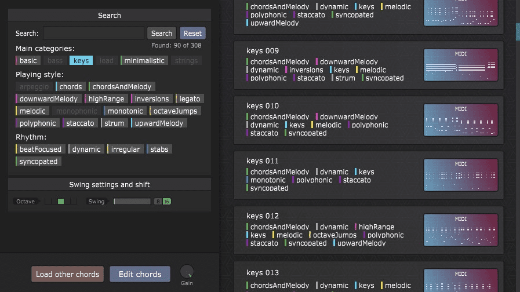
Task: Click the search text input field
Action: tap(93, 33)
